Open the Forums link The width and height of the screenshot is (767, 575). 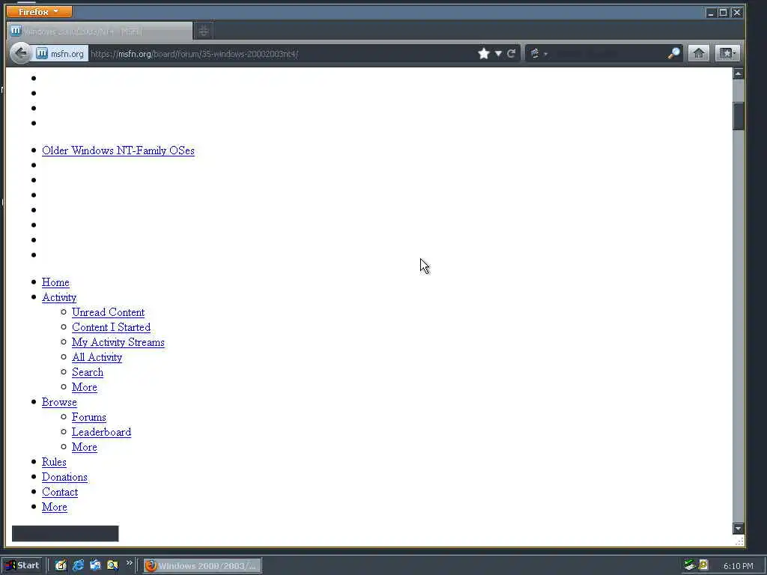click(x=89, y=417)
